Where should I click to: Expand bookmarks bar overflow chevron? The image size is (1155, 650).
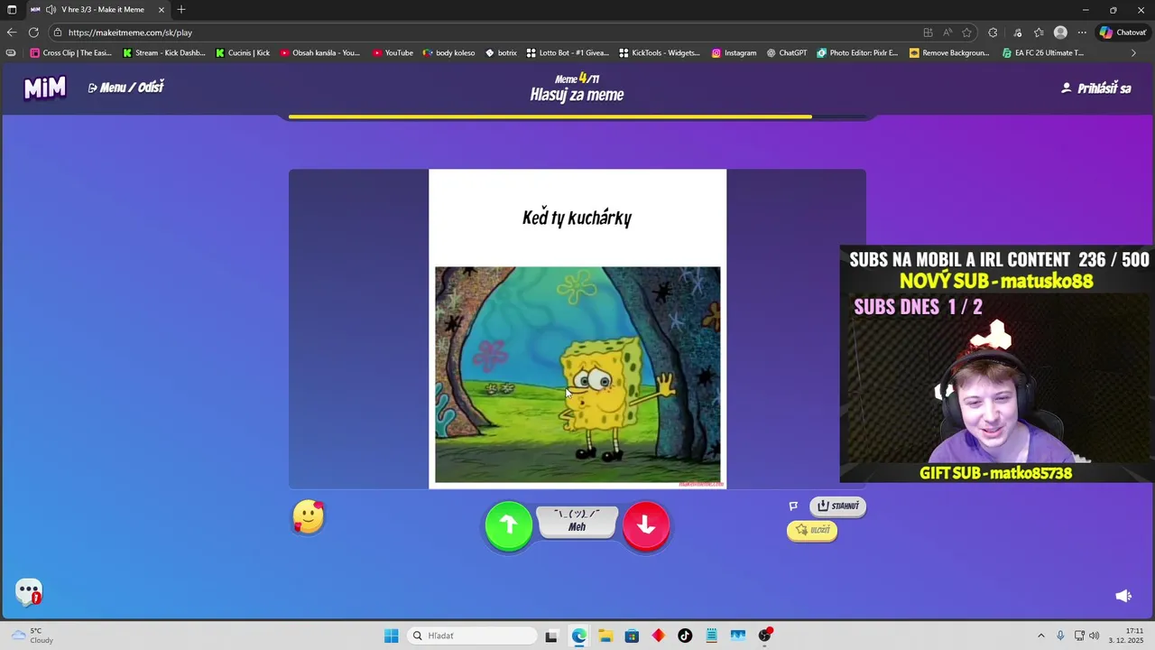point(1134,53)
